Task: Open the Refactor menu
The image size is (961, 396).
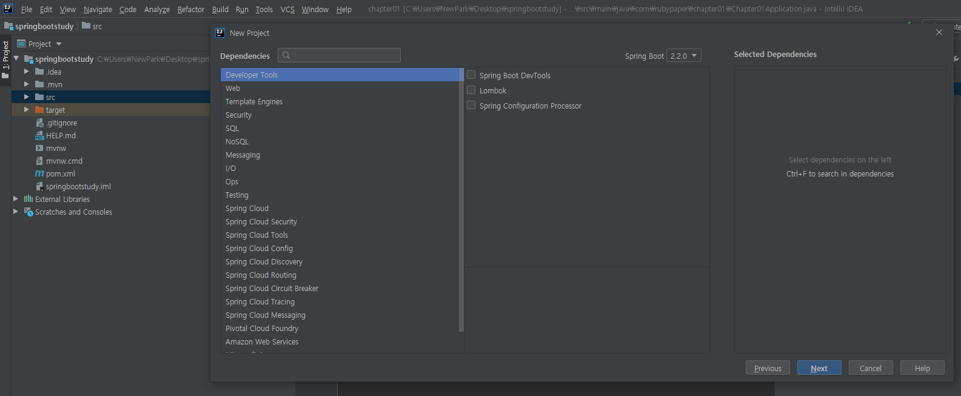Action: 191,9
